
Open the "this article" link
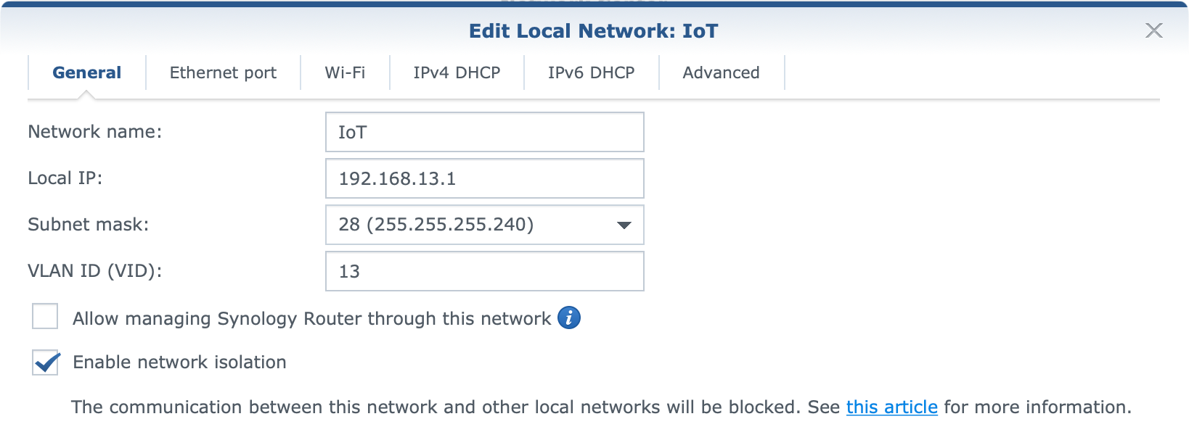tap(891, 407)
